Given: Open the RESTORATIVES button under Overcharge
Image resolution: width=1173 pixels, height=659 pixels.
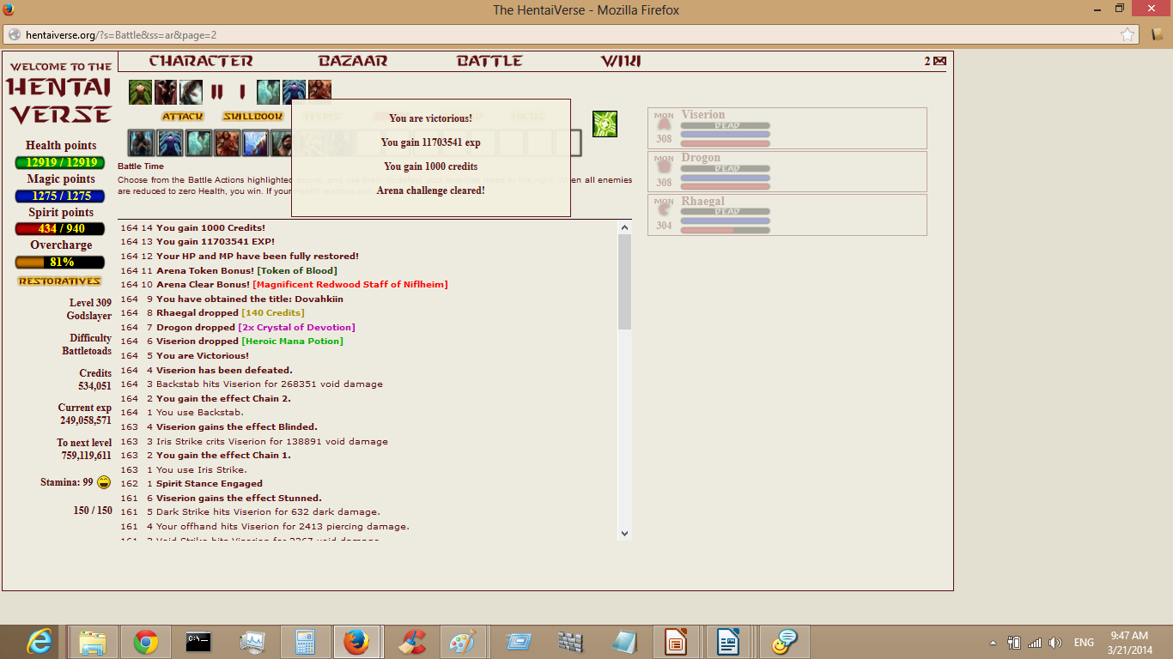Looking at the screenshot, I should click(59, 281).
